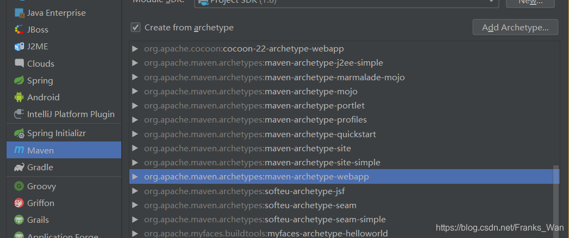This screenshot has width=569, height=238.
Task: Toggle the Create from archetype checkbox
Action: point(135,28)
